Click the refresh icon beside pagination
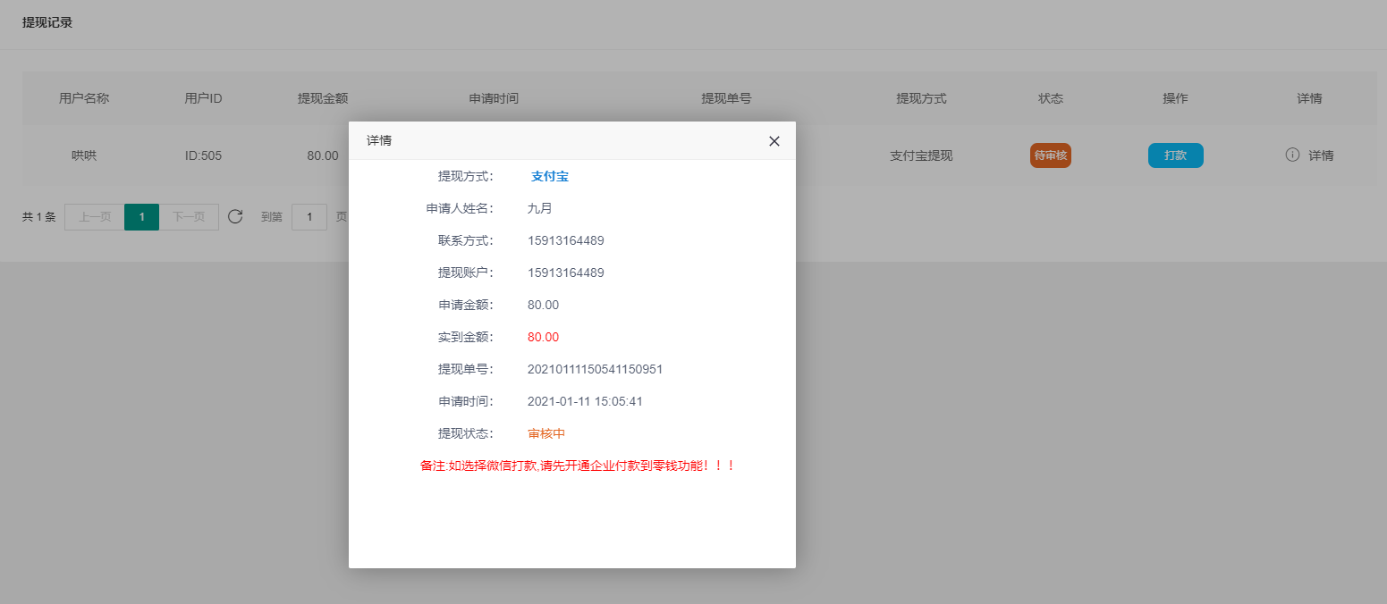1387x604 pixels. [235, 216]
